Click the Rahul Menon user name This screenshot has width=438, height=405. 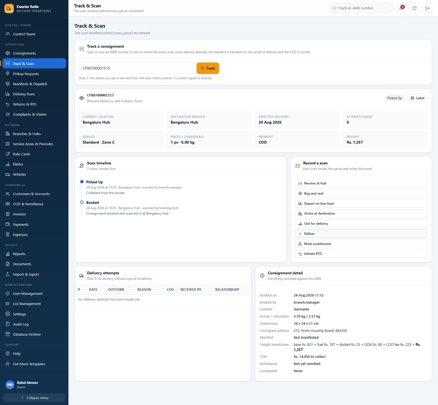(x=27, y=383)
